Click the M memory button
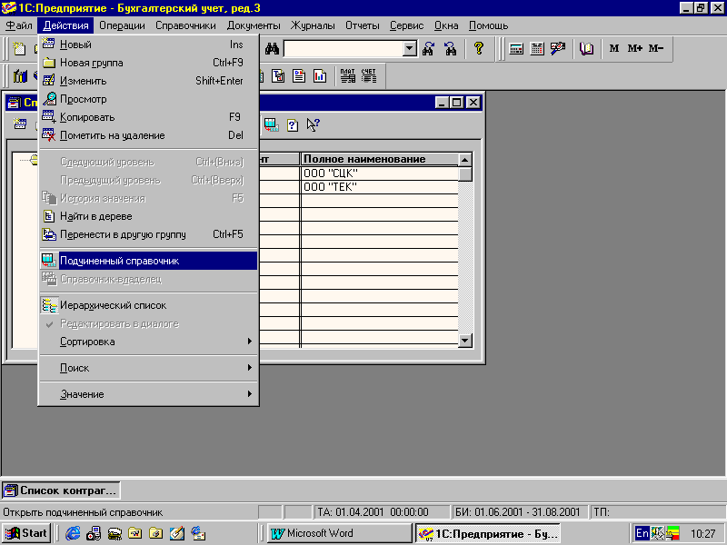727x545 pixels. [x=614, y=48]
